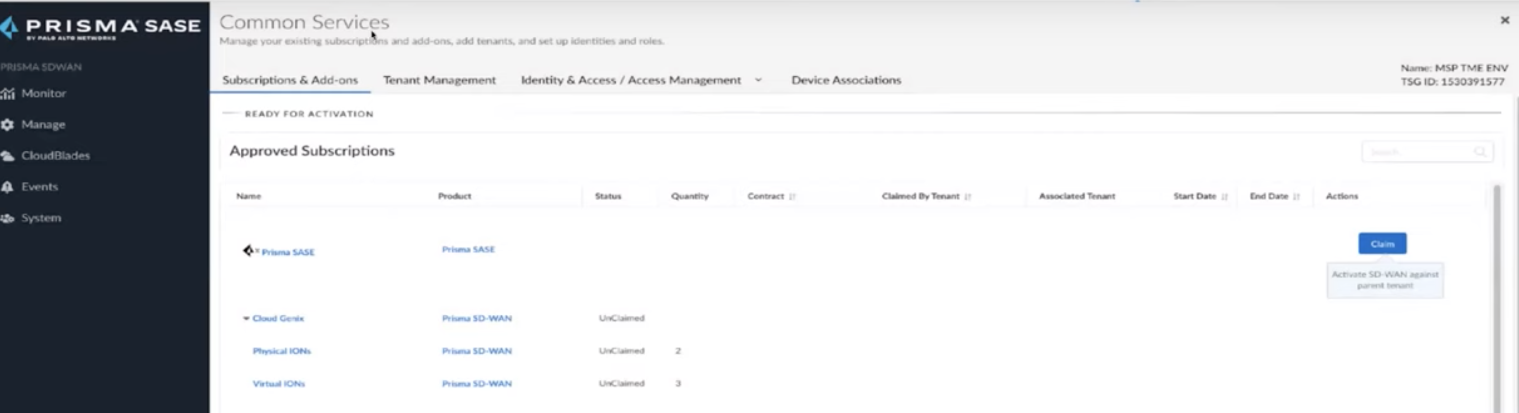Click the READY FOR ACTIVATION section label

[x=309, y=114]
